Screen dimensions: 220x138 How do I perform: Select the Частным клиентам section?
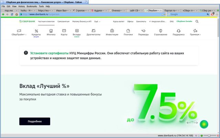[46, 21]
